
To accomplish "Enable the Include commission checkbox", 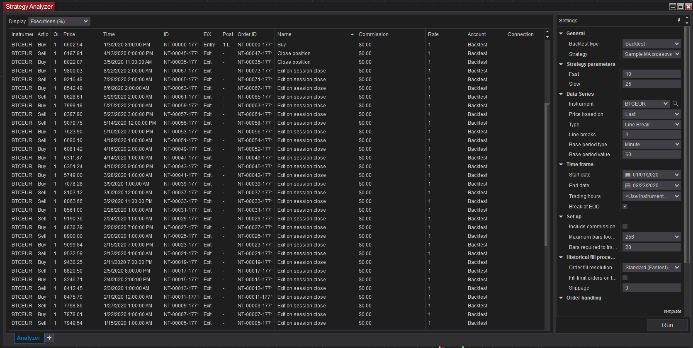I will [625, 226].
